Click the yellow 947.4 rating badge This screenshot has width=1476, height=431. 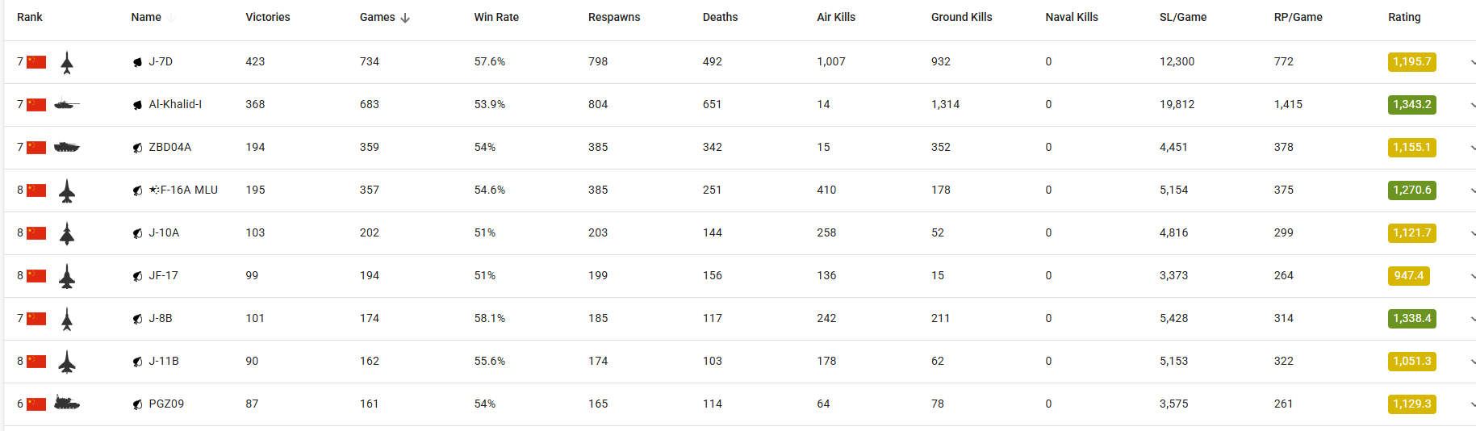(1408, 275)
